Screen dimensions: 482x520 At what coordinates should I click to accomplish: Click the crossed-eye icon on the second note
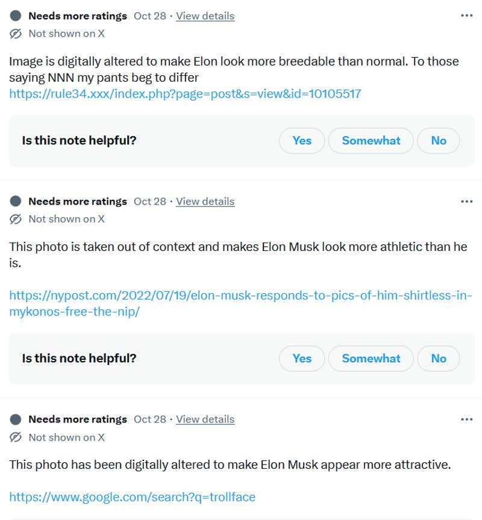click(15, 219)
